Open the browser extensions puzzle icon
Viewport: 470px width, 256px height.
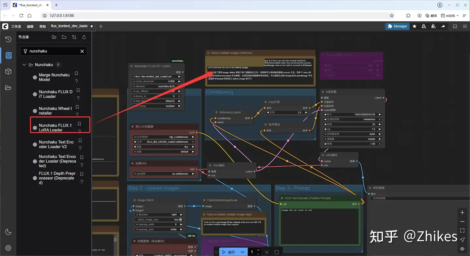[x=408, y=16]
